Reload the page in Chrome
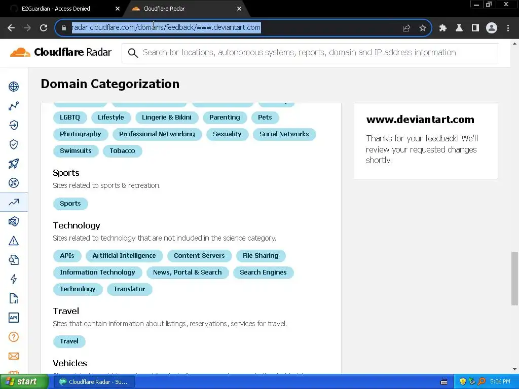 44,28
